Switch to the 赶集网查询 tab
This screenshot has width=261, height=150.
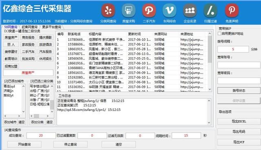[x=30, y=27]
